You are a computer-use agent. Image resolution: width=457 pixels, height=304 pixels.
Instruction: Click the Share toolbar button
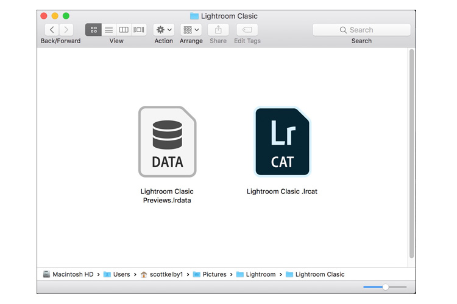coord(218,30)
